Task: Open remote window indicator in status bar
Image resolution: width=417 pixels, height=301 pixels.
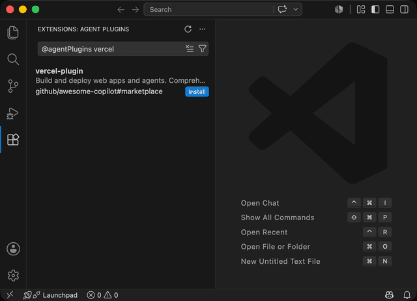Action: pos(10,295)
